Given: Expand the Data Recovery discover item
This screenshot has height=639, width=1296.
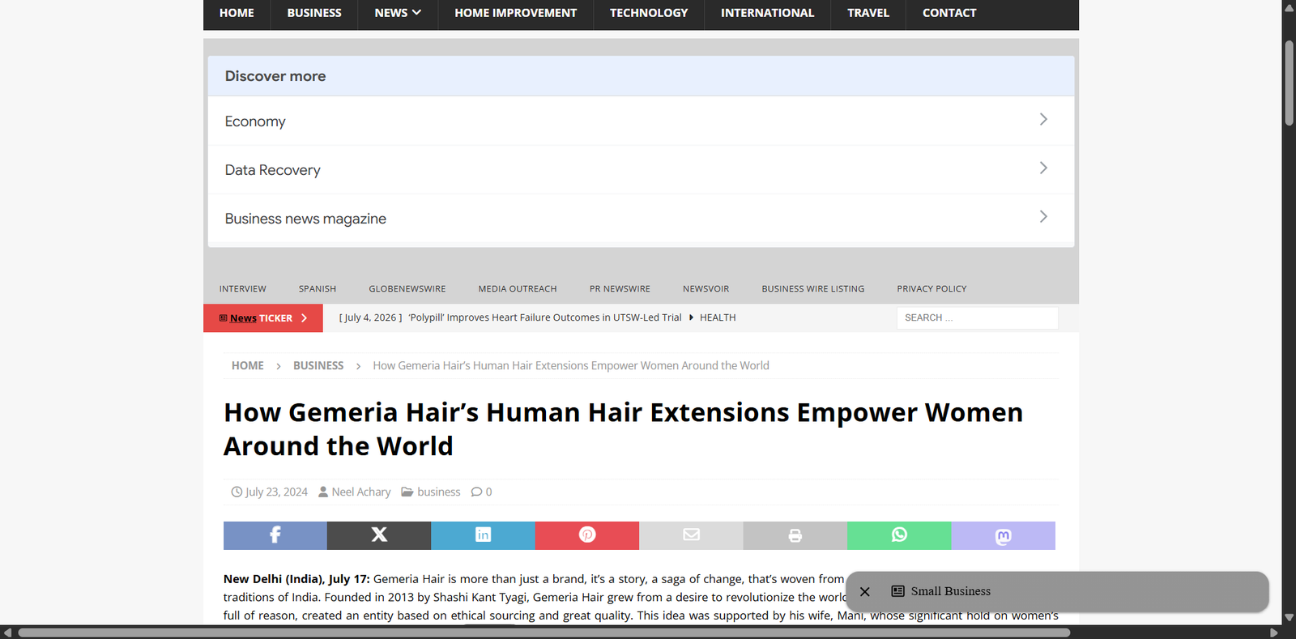Looking at the screenshot, I should tap(641, 169).
